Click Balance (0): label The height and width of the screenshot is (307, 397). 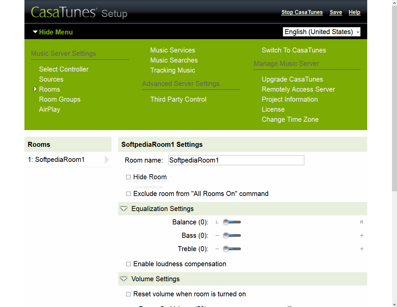(190, 222)
